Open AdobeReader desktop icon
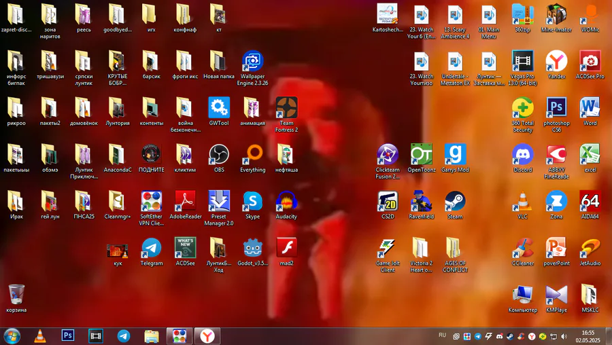 186,201
